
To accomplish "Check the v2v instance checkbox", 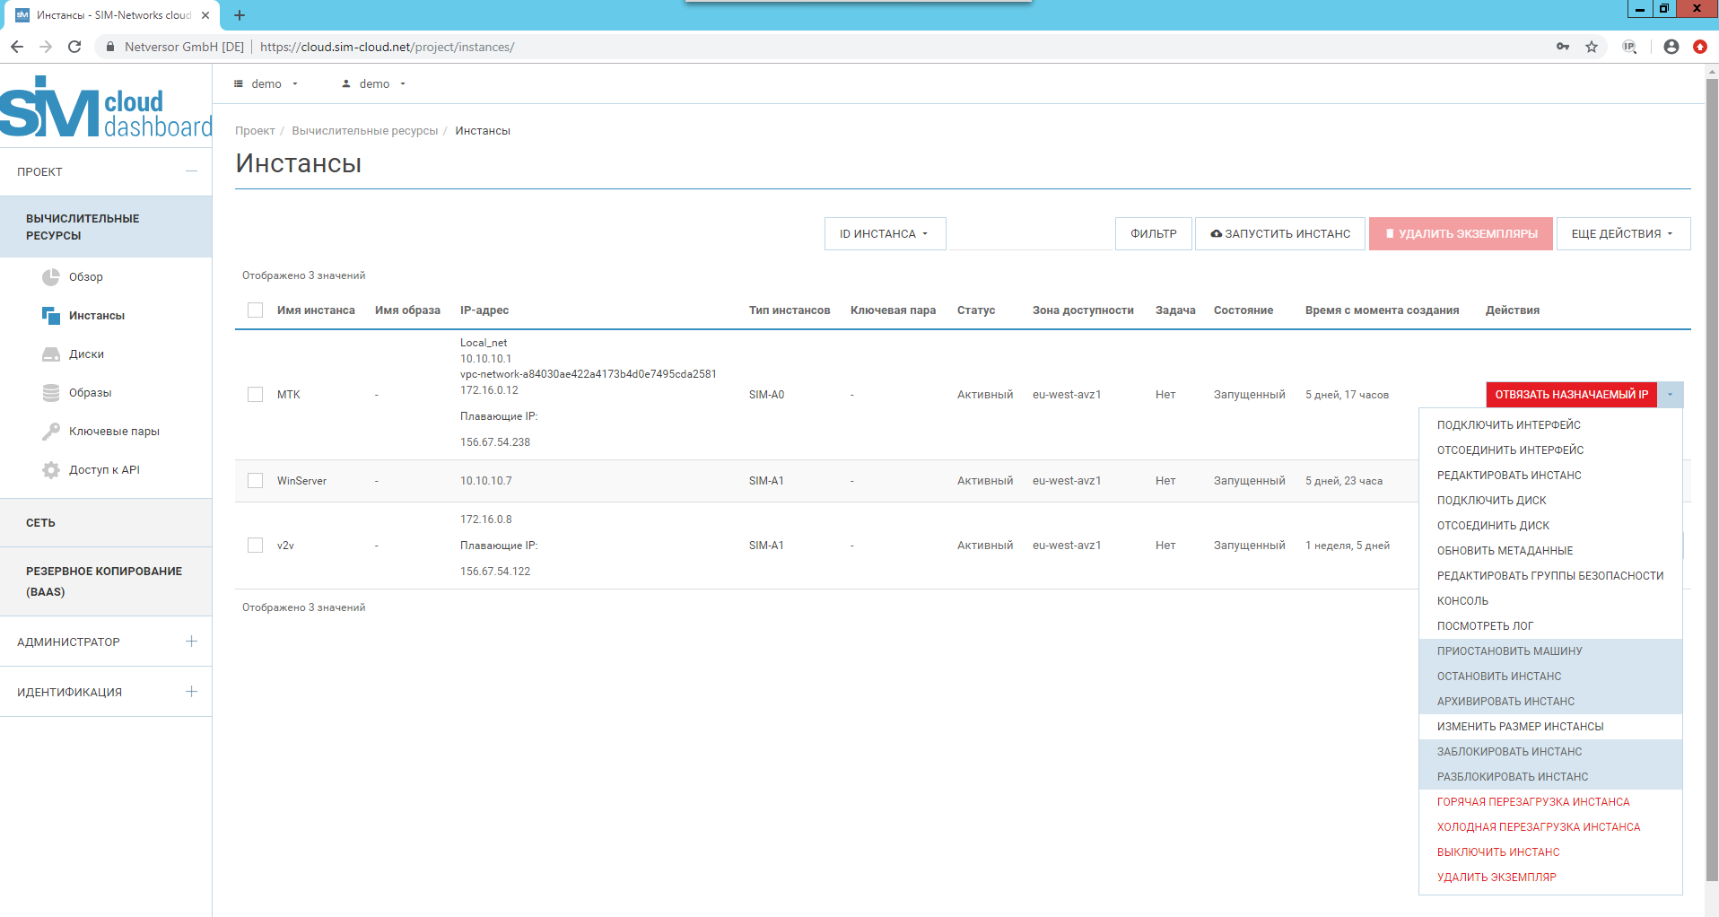I will (x=256, y=546).
